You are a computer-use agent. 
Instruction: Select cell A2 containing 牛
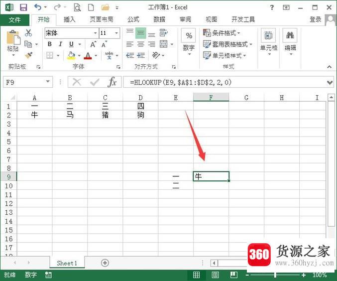[34, 115]
